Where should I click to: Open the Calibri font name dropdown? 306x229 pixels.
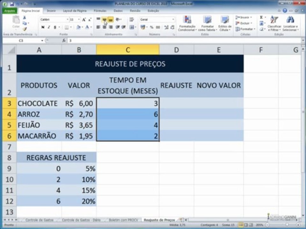[x=67, y=19]
